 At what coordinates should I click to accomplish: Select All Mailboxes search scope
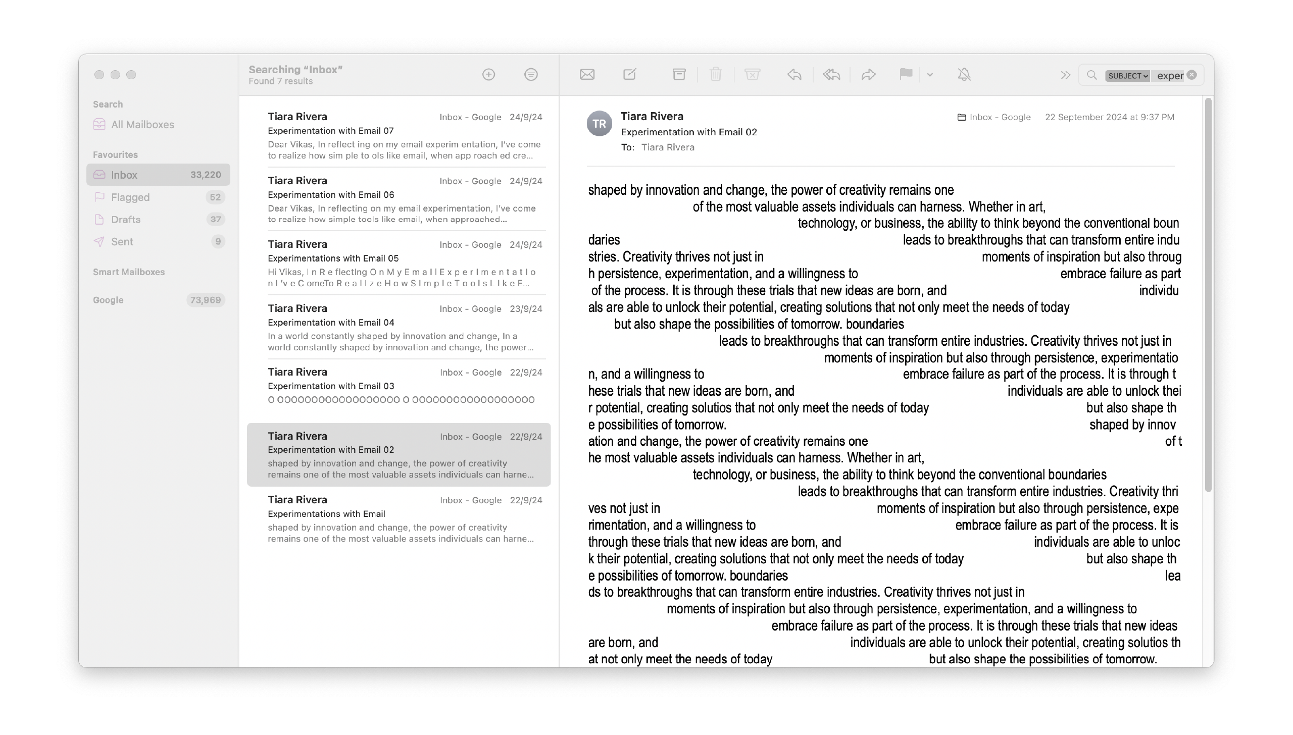[158, 124]
